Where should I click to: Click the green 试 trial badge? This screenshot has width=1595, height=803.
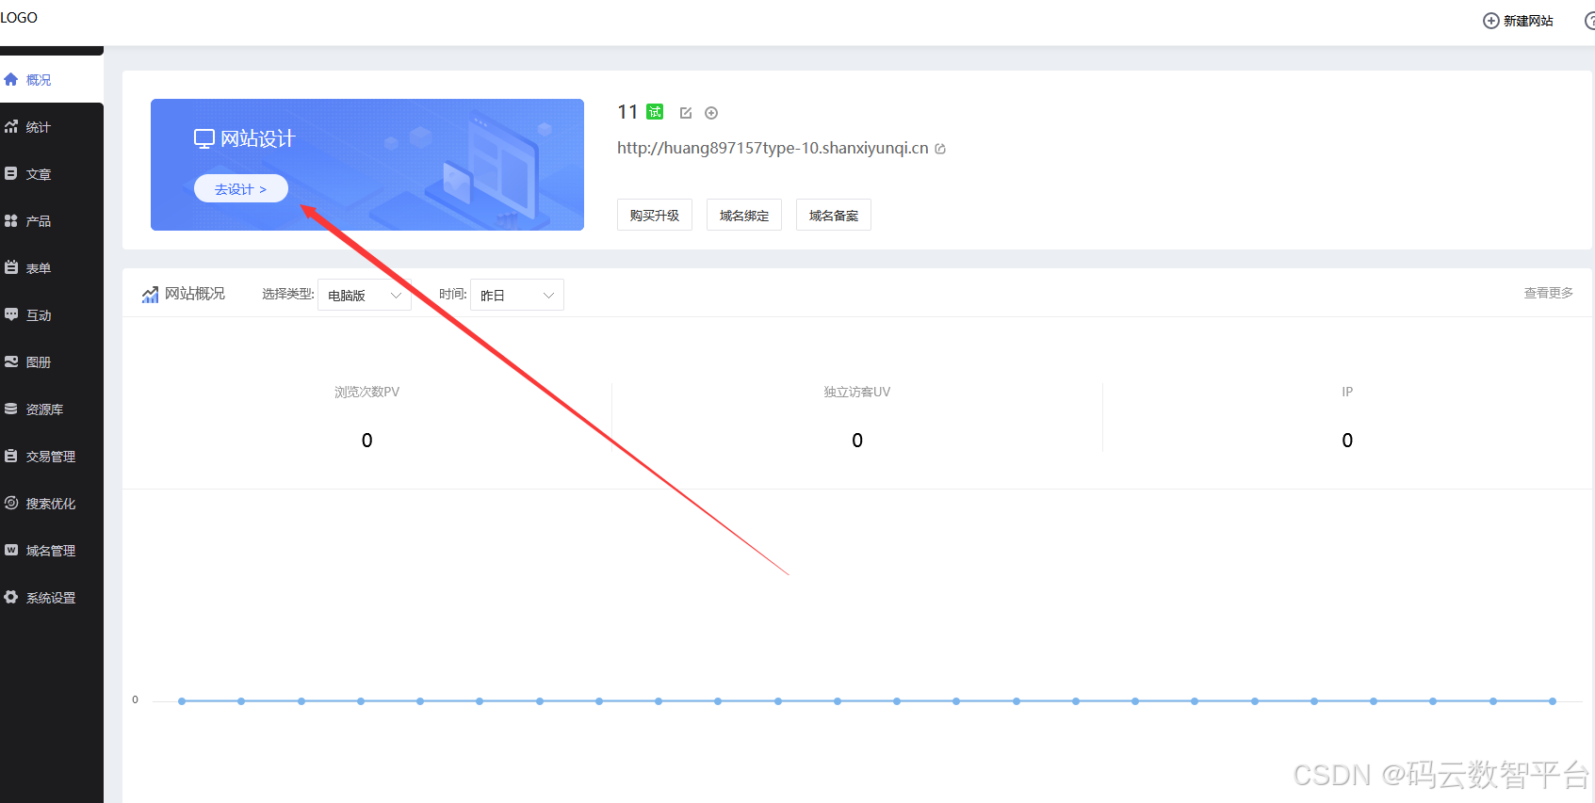coord(655,112)
